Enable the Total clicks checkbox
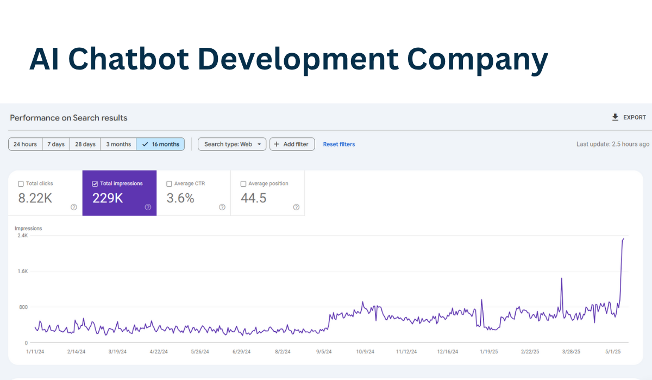 point(20,183)
